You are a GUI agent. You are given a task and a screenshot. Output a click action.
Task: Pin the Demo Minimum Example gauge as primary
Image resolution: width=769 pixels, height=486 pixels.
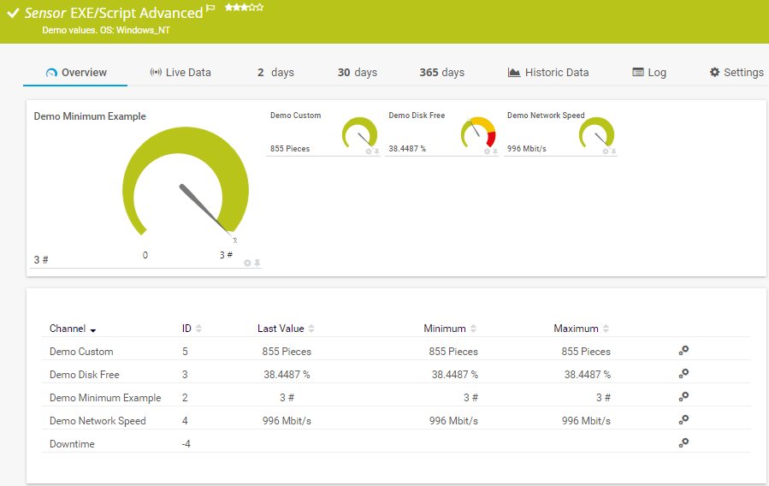(x=257, y=263)
